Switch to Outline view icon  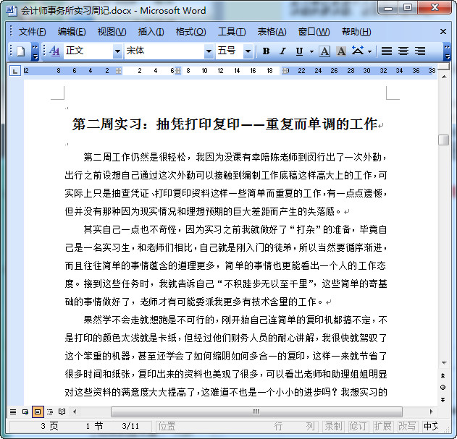(50, 412)
